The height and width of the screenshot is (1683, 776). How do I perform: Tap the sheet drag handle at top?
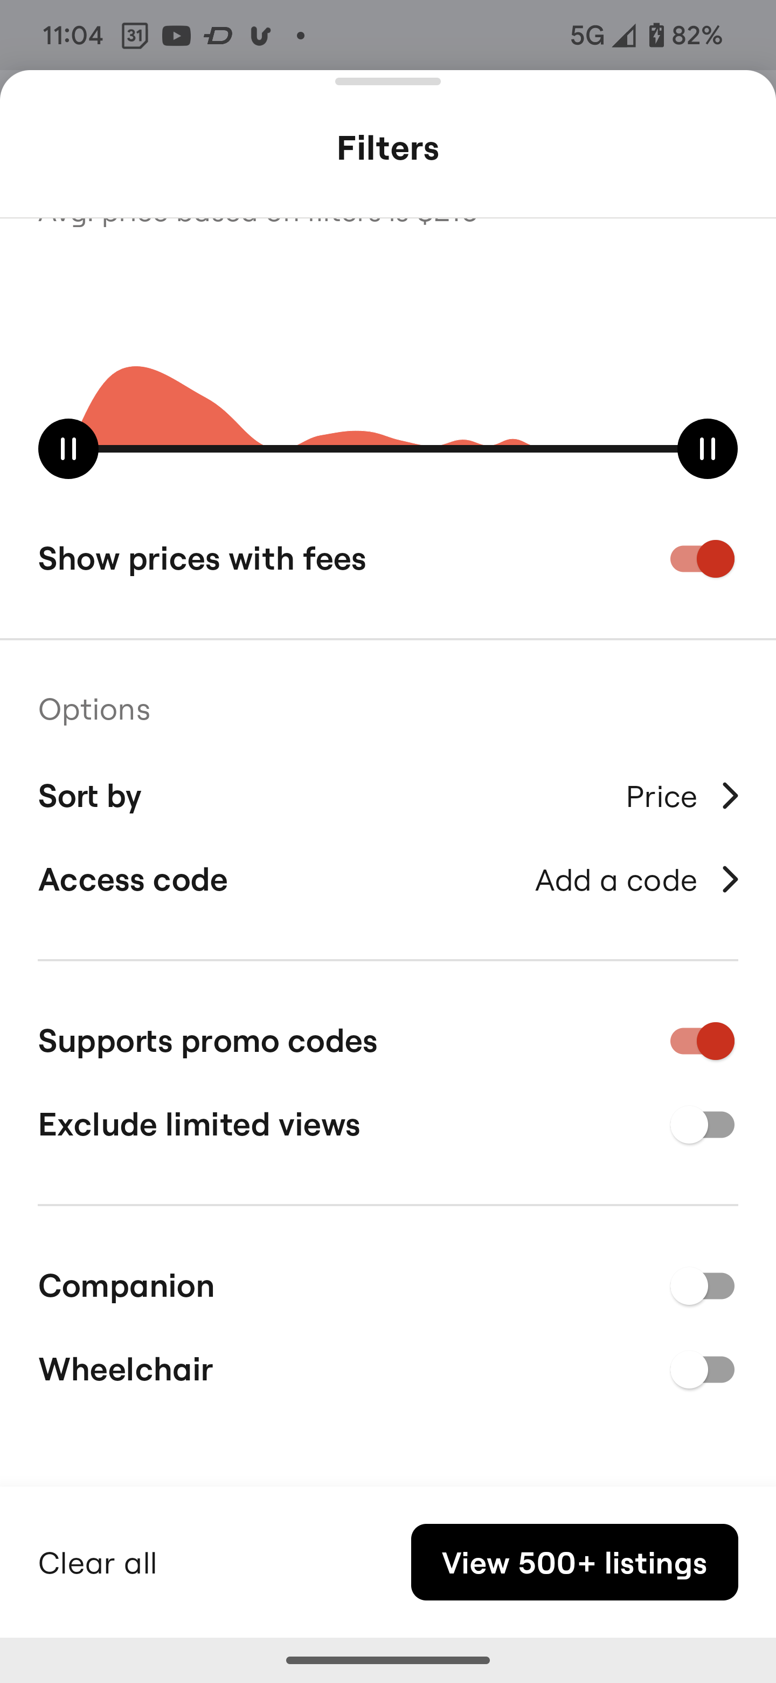pos(387,81)
